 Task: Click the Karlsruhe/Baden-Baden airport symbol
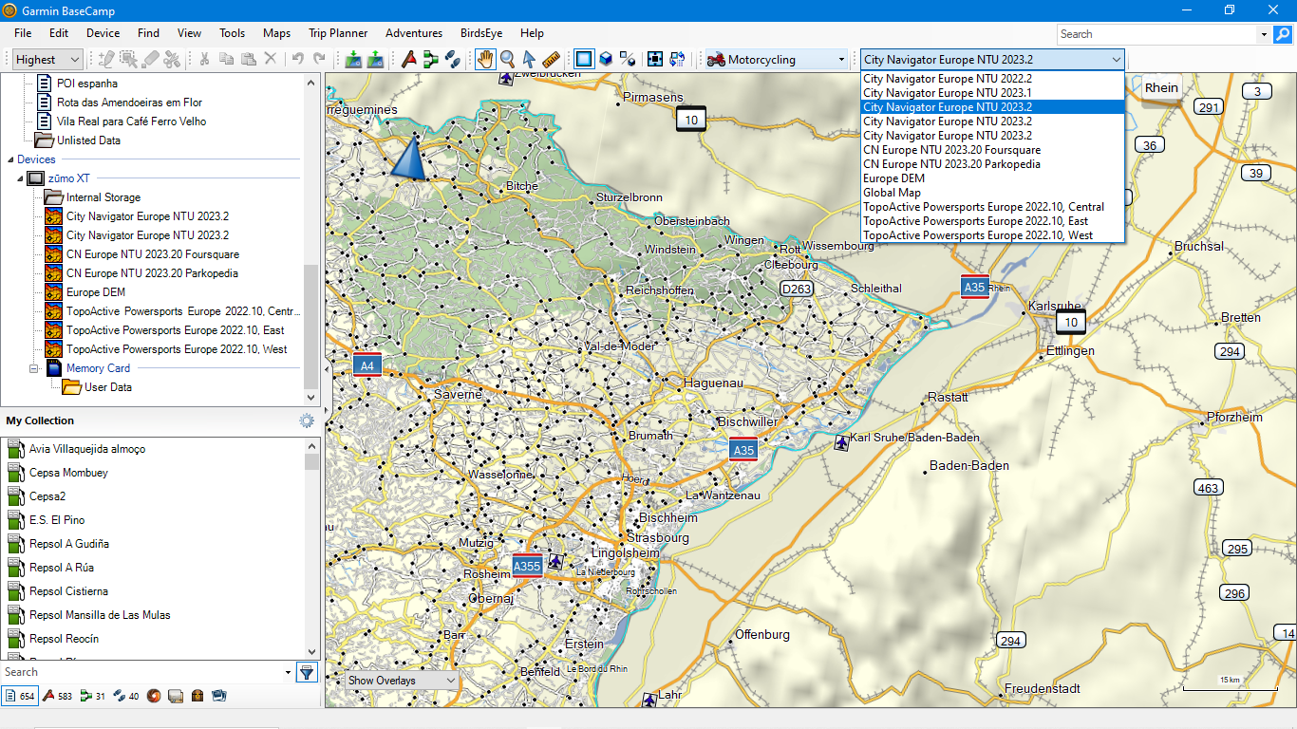pyautogui.click(x=841, y=441)
